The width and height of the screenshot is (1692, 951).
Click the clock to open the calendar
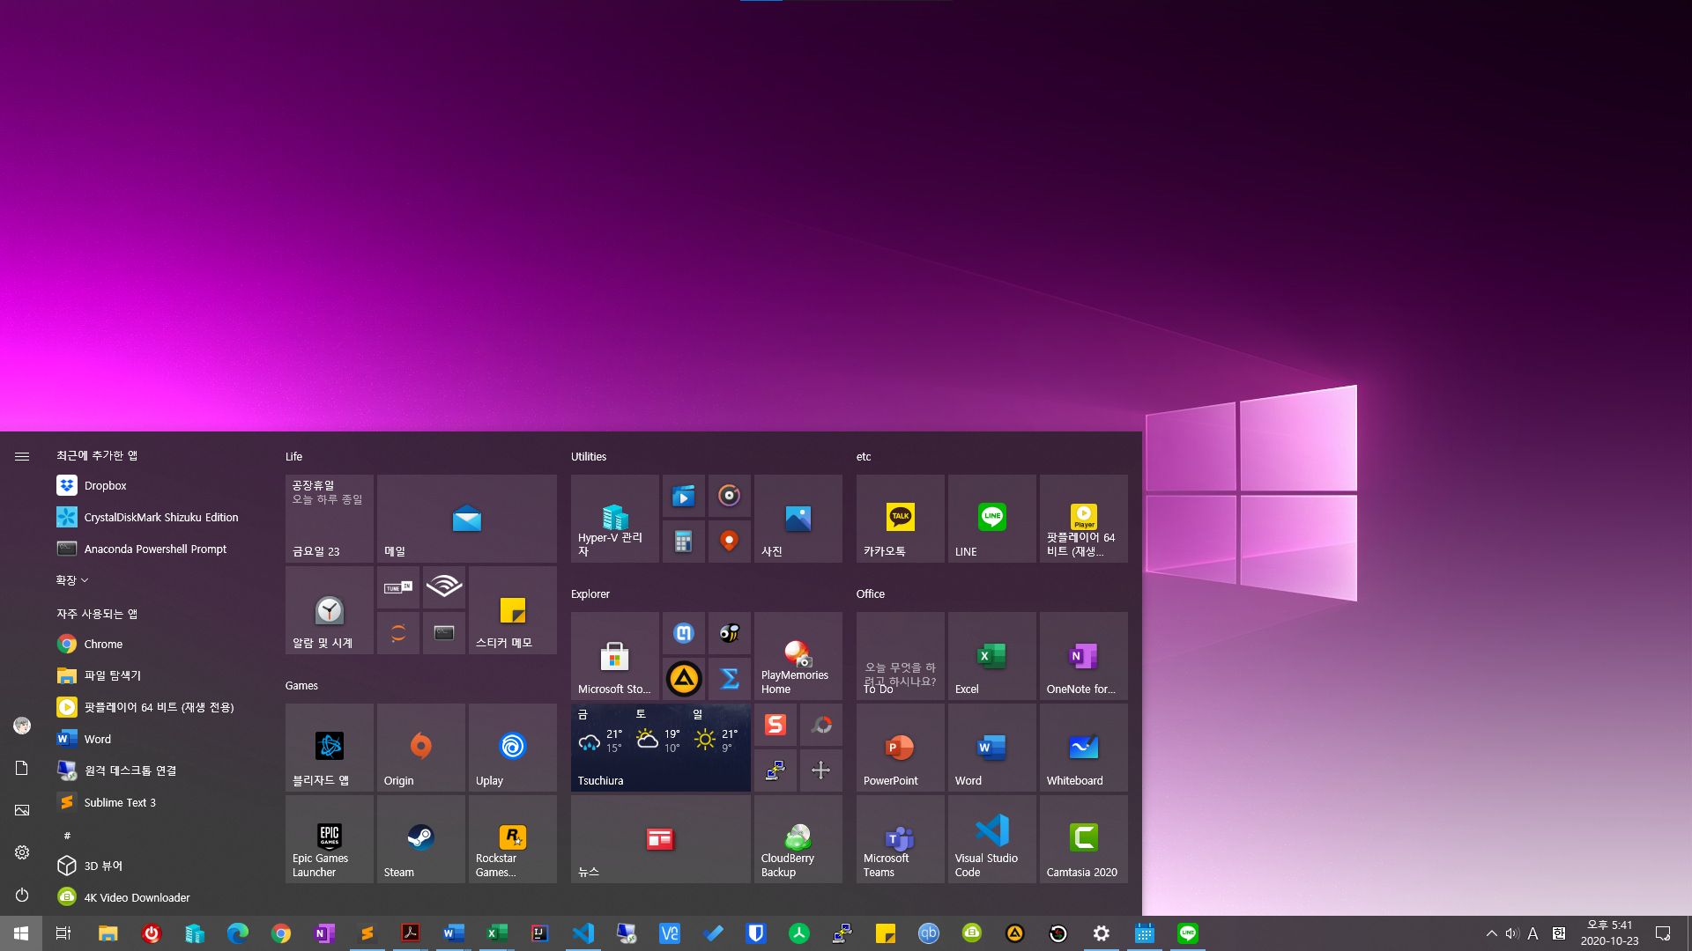(1610, 933)
